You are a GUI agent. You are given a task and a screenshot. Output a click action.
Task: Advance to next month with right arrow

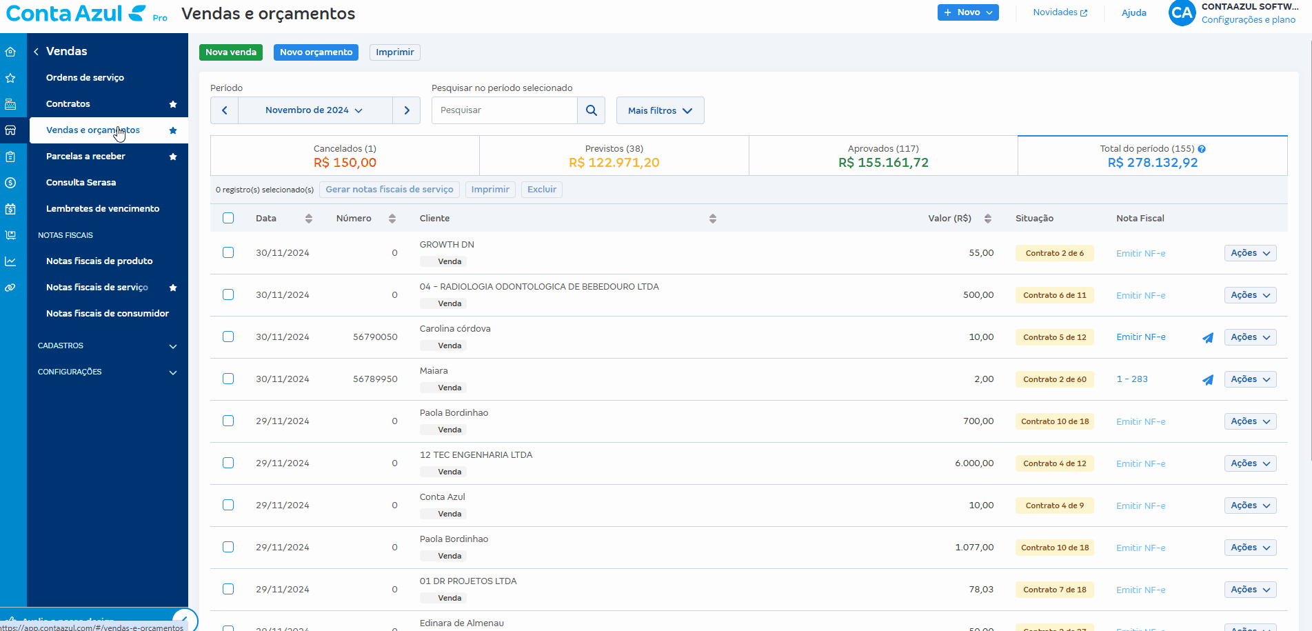point(407,110)
